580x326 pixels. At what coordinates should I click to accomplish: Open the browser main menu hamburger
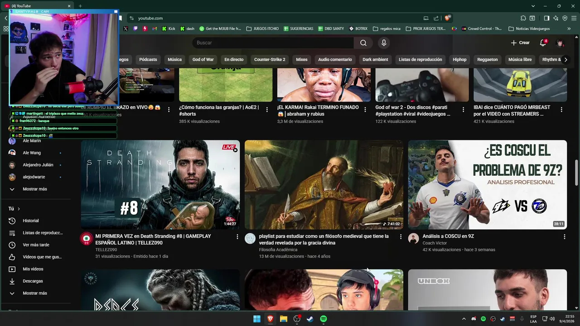coord(574,18)
